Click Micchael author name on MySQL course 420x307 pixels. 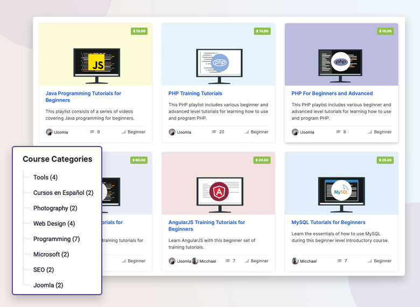[309, 261]
